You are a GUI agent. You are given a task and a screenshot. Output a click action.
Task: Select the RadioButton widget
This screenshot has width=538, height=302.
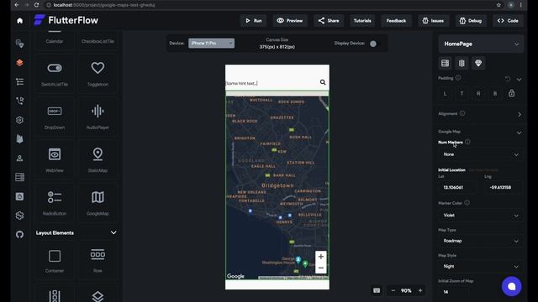pyautogui.click(x=55, y=203)
